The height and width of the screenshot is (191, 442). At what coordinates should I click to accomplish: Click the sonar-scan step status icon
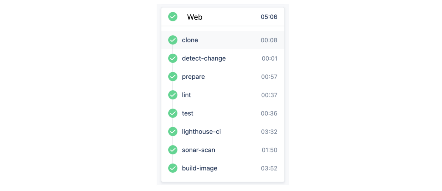point(173,150)
